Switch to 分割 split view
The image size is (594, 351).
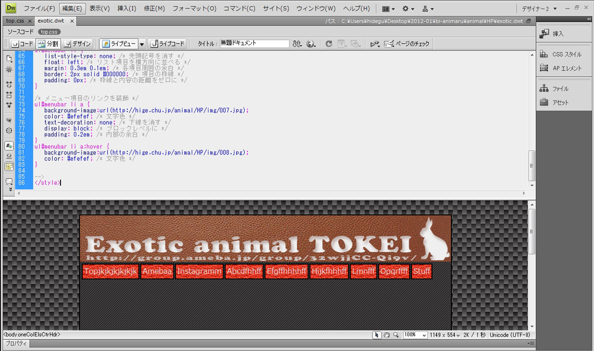tap(48, 44)
